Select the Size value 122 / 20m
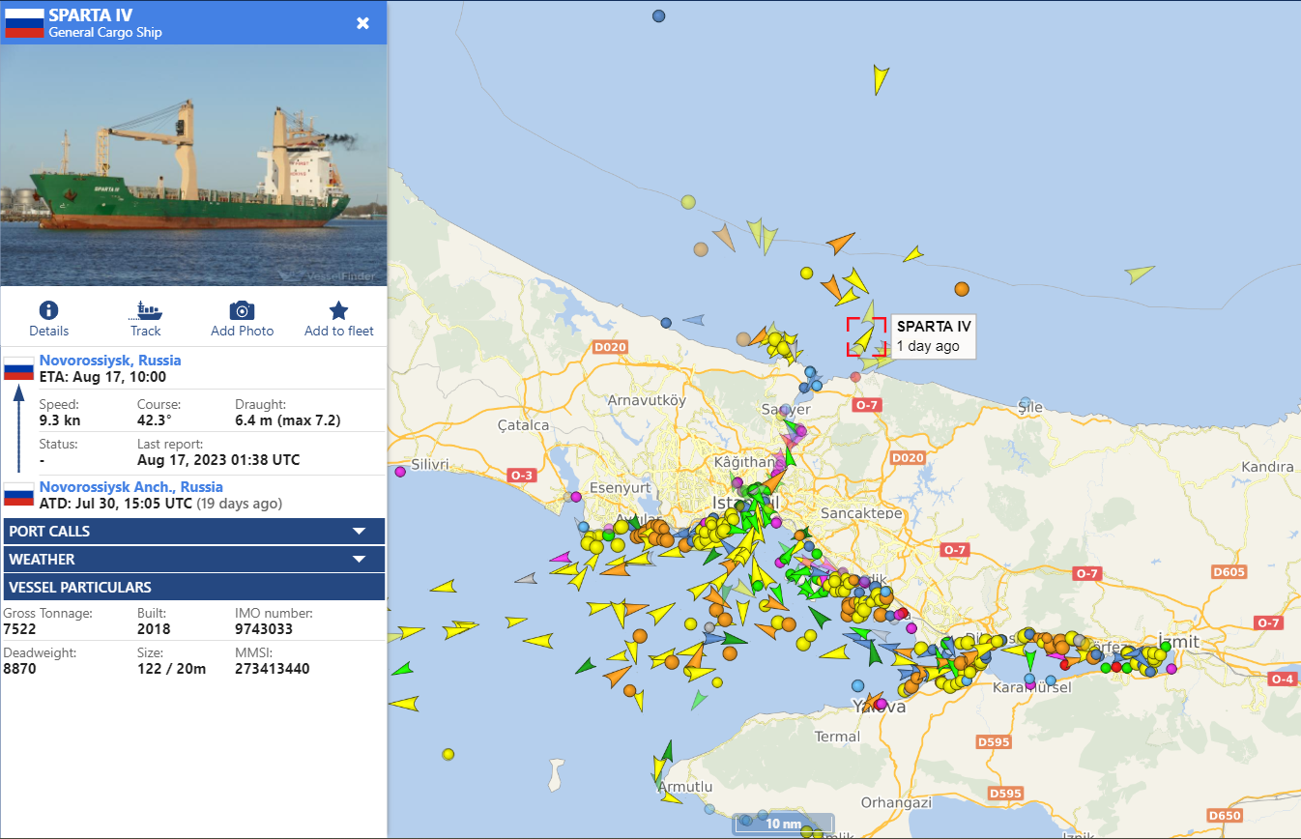The image size is (1301, 839). coord(171,668)
